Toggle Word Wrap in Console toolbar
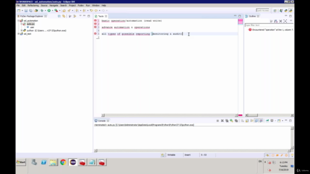This screenshot has height=174, width=310. click(x=252, y=121)
